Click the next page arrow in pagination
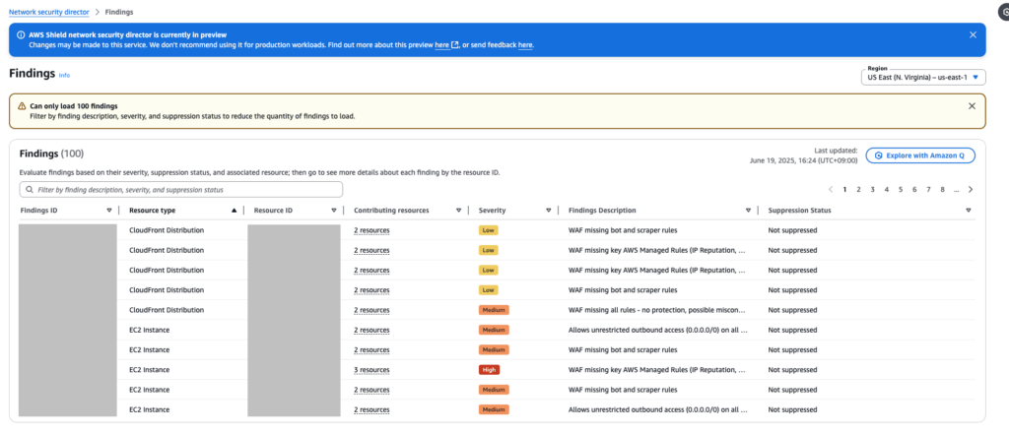Screen dimensions: 1009x433 pyautogui.click(x=971, y=189)
